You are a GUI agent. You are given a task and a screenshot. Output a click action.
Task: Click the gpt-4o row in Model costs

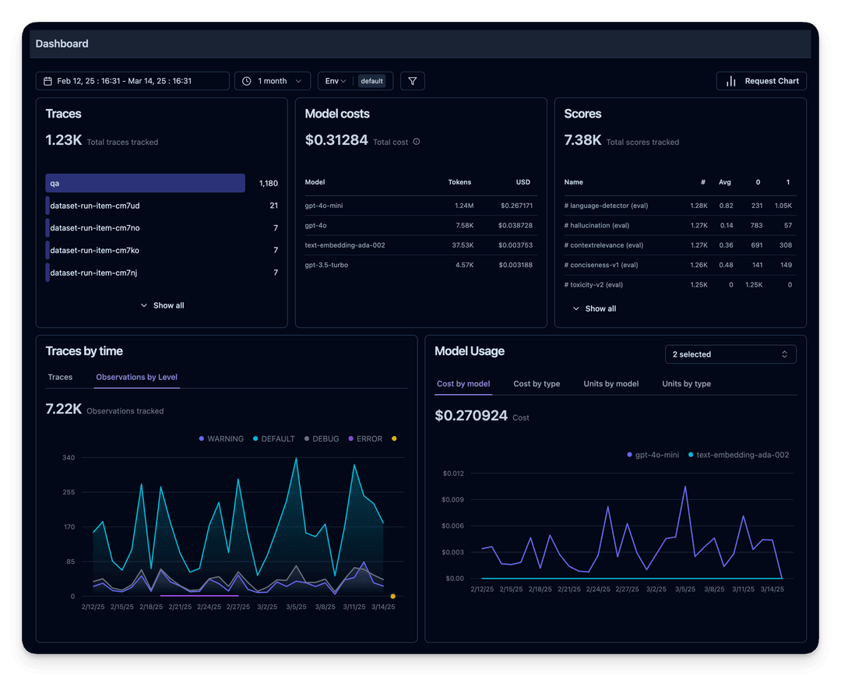click(x=420, y=225)
